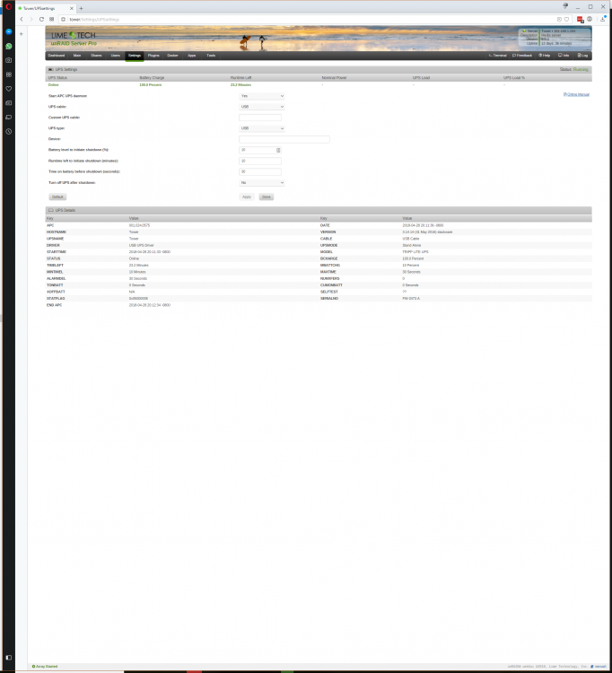This screenshot has width=612, height=673.
Task: Bookmark this page with the heart icon
Action: click(x=566, y=20)
